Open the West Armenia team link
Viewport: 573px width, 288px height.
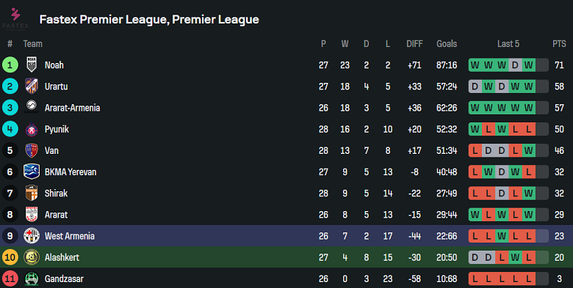(x=70, y=236)
